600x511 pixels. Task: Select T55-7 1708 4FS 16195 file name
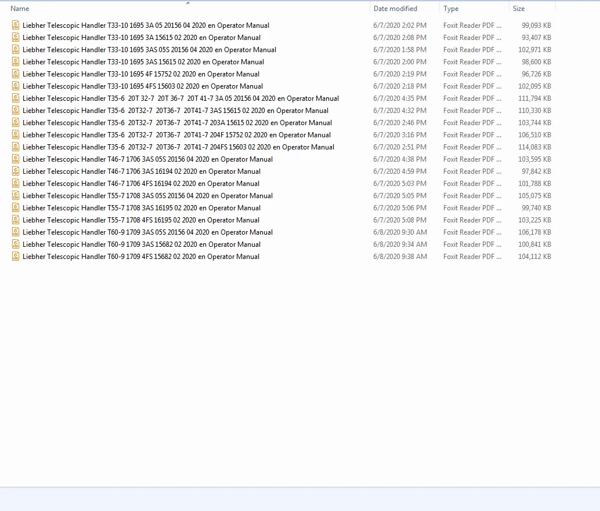click(x=141, y=220)
